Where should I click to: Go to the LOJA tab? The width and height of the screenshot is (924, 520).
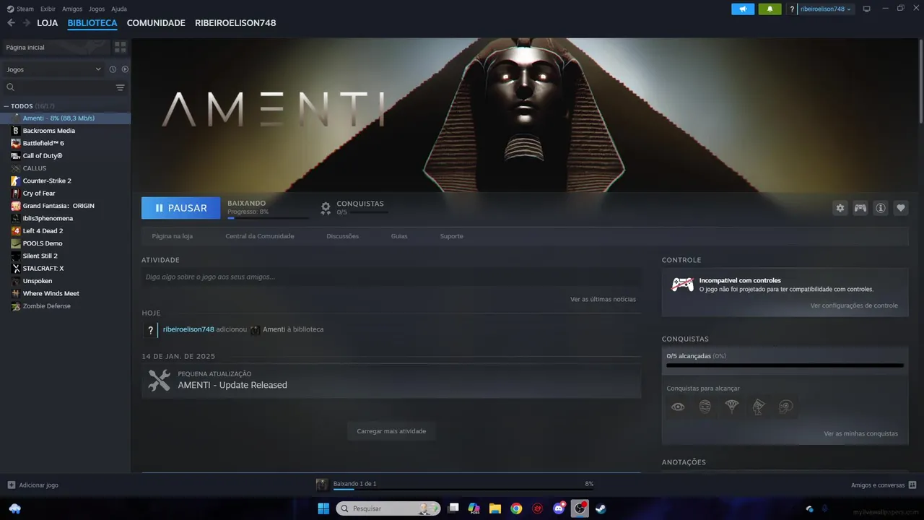[x=48, y=23]
